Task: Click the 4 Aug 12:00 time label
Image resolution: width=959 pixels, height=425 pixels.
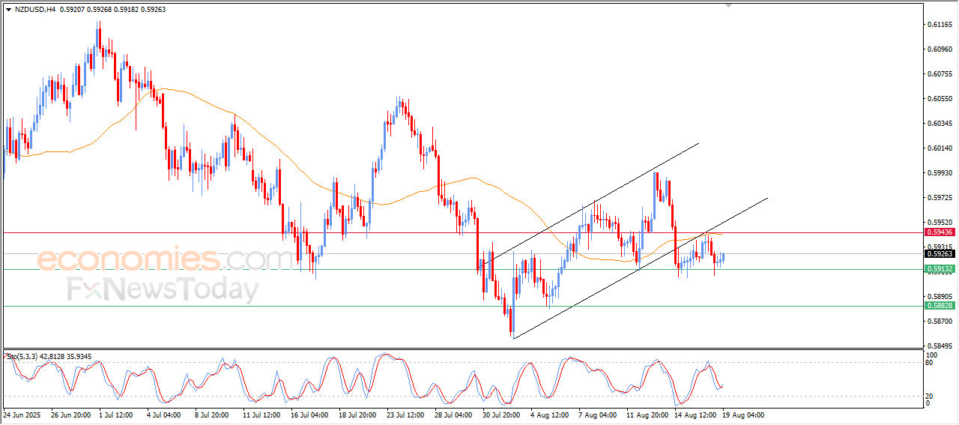Action: pyautogui.click(x=548, y=415)
